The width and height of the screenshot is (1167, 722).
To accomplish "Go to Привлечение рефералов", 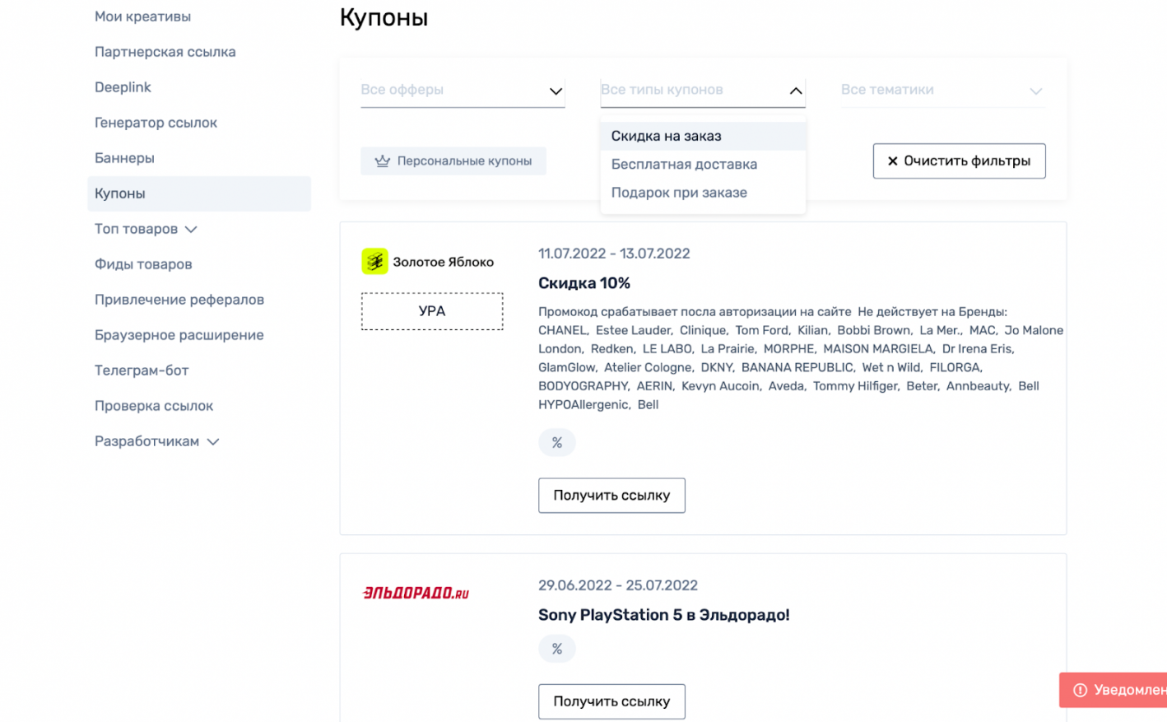I will click(x=179, y=300).
